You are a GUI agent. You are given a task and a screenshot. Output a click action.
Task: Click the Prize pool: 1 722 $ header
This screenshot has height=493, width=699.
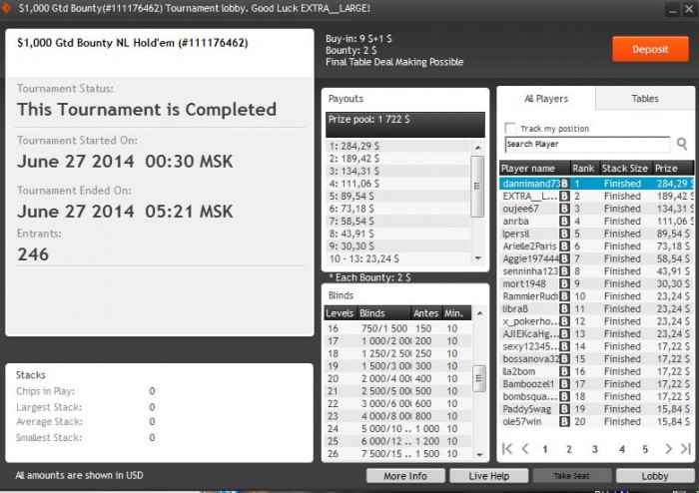point(404,125)
